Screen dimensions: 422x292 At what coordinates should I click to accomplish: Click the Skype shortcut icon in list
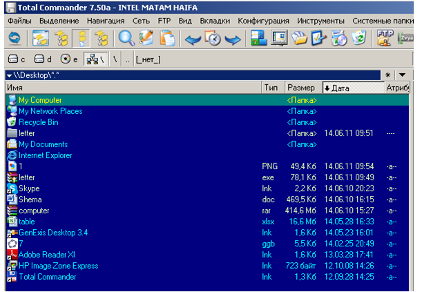coord(12,188)
